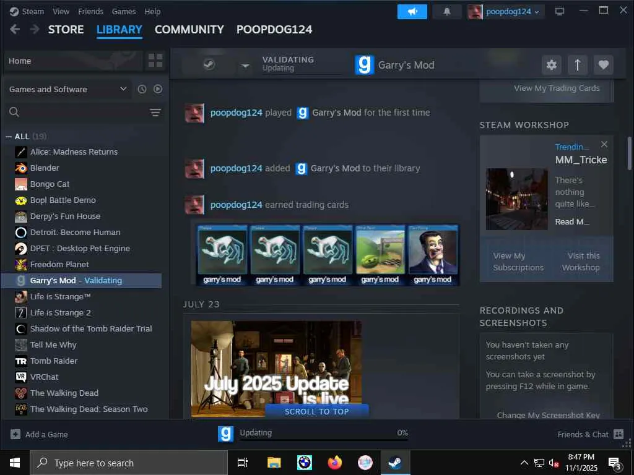Screen dimensions: 634x475
Task: Open the POOPDOG124 profile tab
Action: coord(274,30)
